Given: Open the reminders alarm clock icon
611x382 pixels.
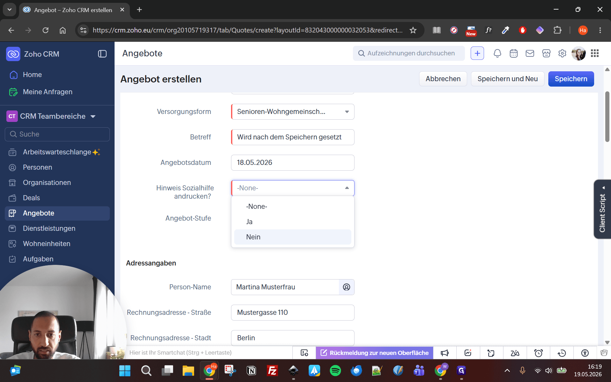Looking at the screenshot, I should [538, 353].
